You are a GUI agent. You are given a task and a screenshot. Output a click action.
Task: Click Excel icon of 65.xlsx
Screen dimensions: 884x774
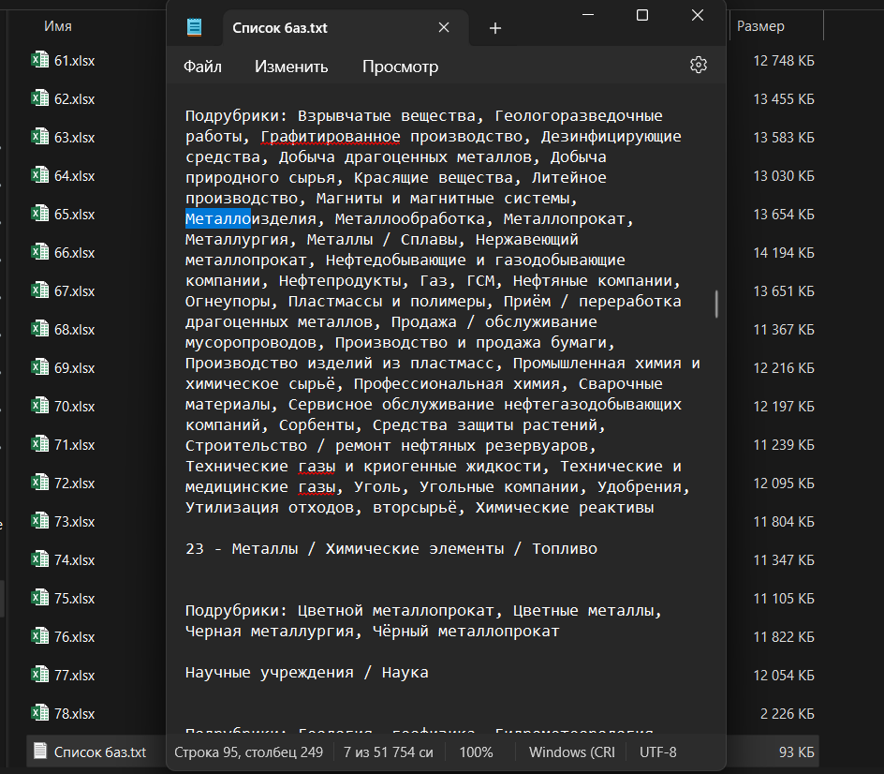pyautogui.click(x=39, y=215)
